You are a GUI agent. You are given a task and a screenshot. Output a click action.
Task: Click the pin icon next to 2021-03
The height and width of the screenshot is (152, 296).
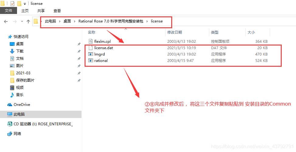click(x=79, y=73)
